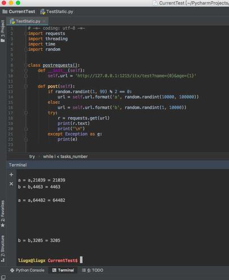Collapse class postrequests fold marker
Screen dimensions: 229x280
click(x=26, y=65)
